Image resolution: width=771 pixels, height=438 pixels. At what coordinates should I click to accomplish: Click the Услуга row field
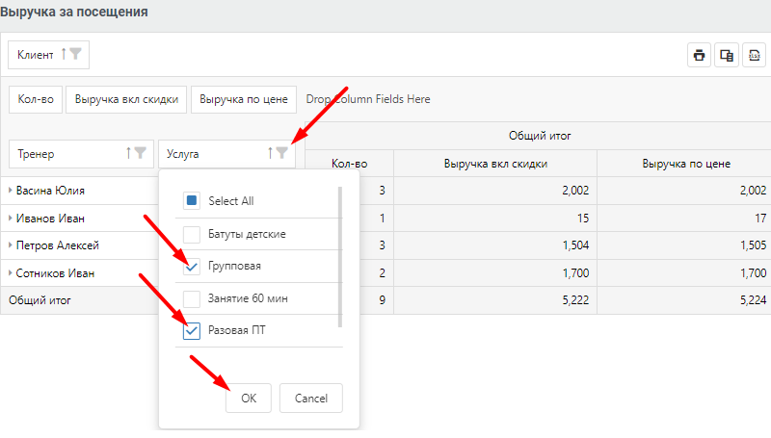pyautogui.click(x=226, y=154)
